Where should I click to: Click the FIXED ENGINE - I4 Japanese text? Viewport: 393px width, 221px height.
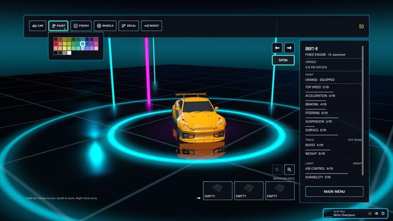point(325,55)
